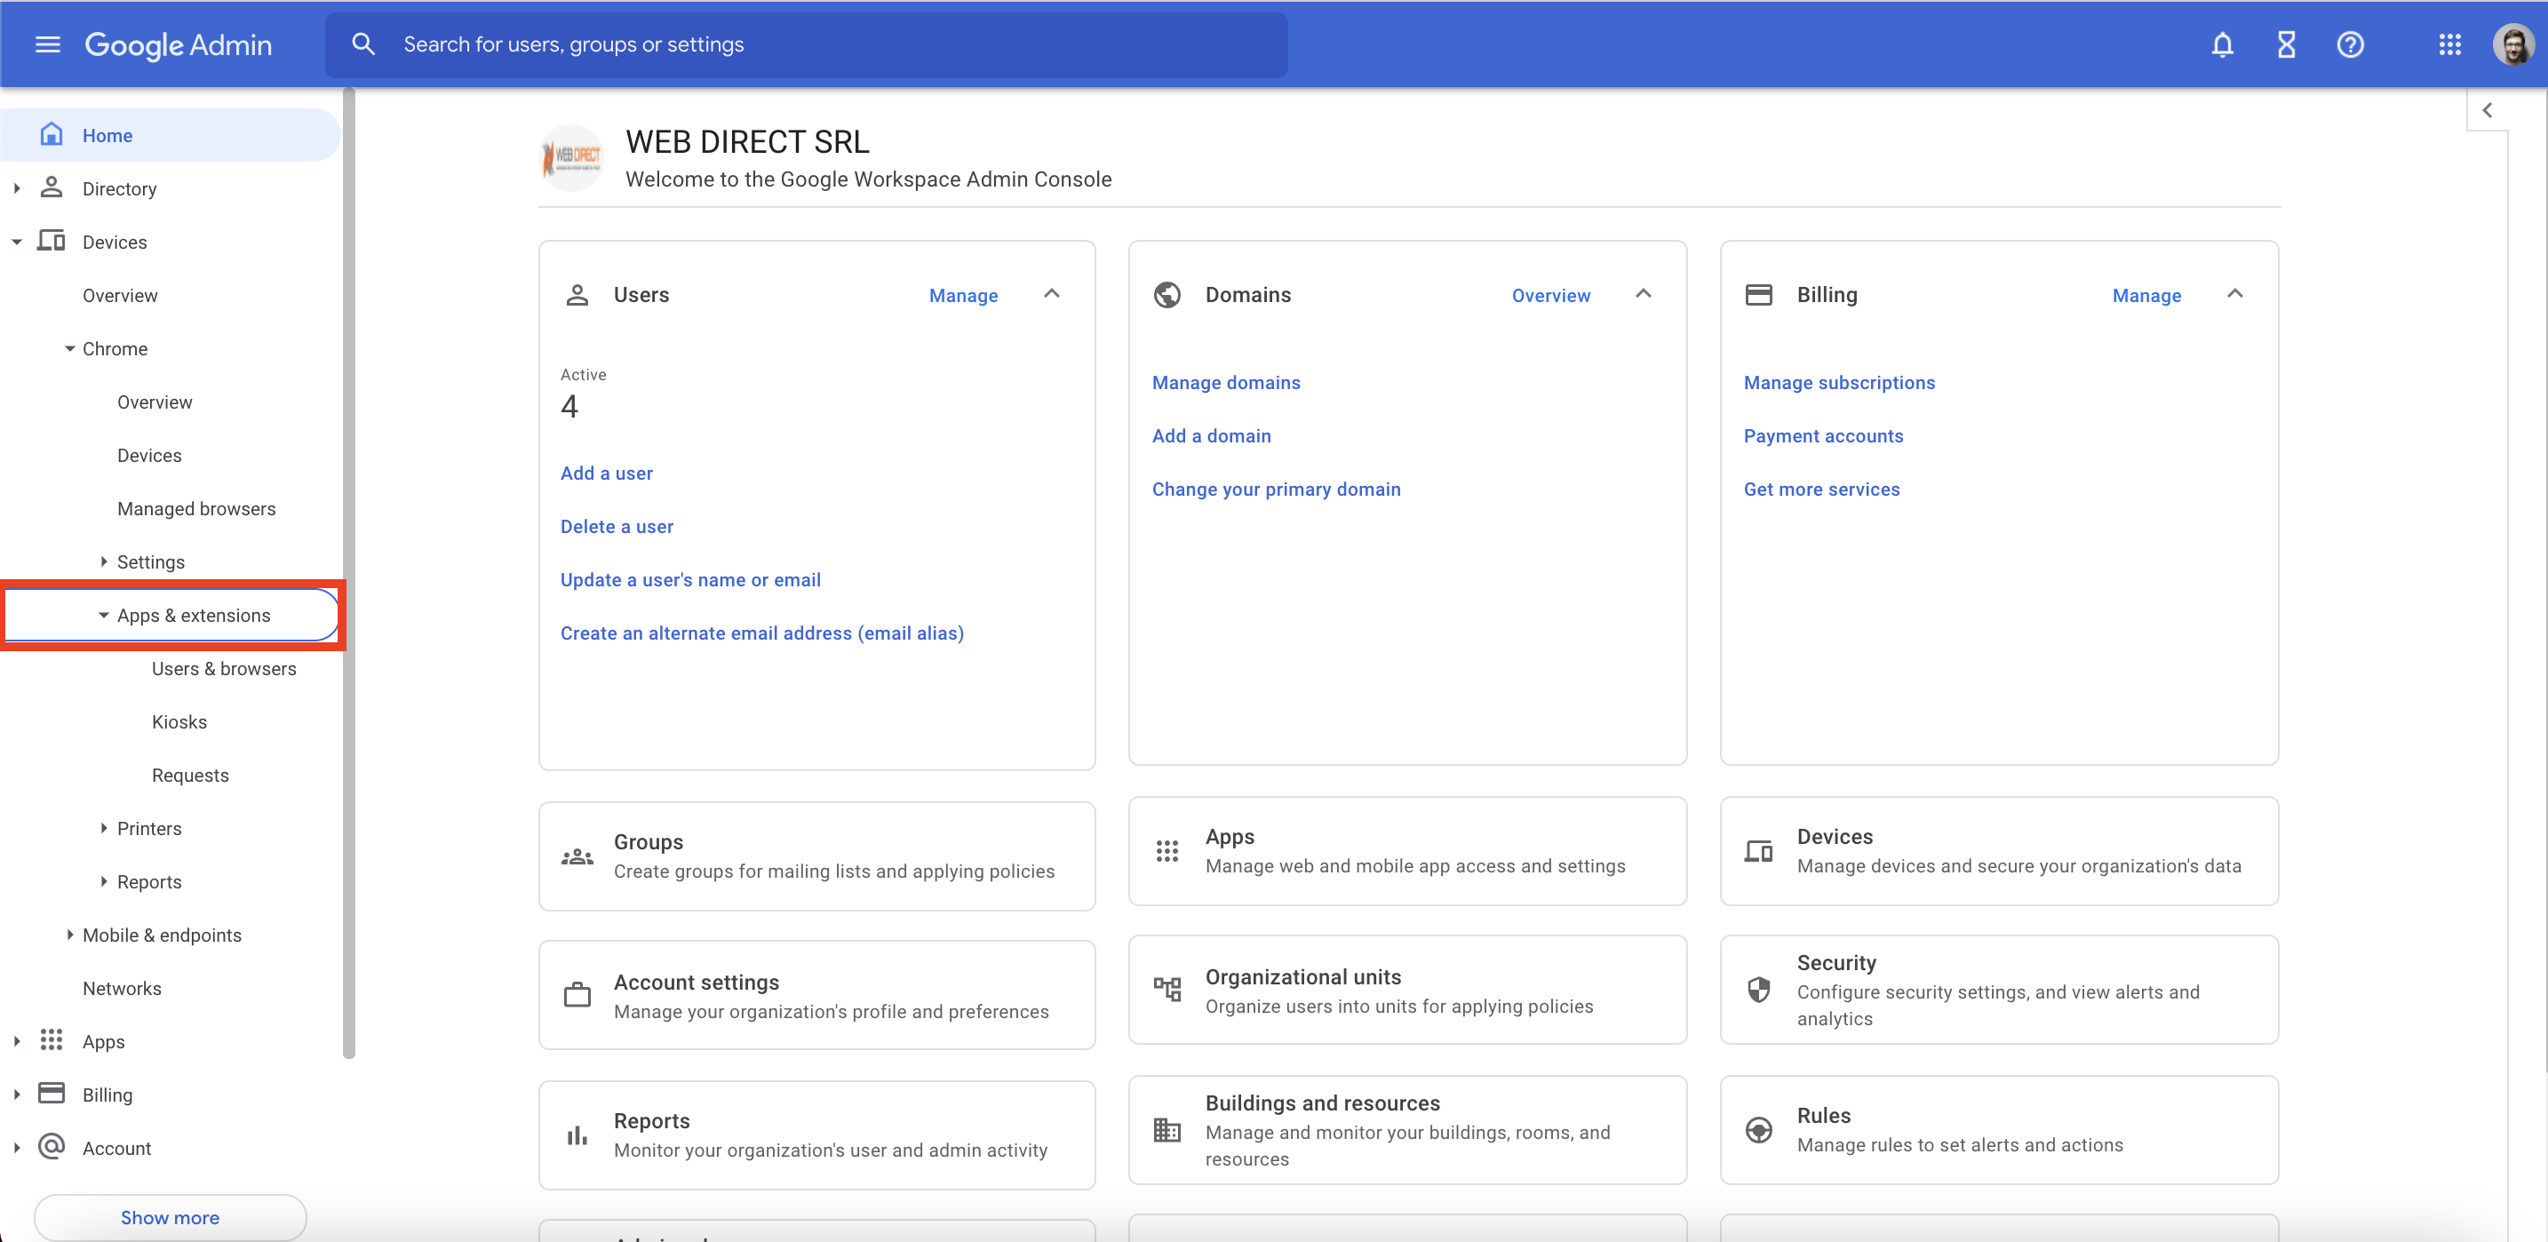This screenshot has height=1242, width=2548.
Task: Open the help question mark icon
Action: click(x=2350, y=44)
